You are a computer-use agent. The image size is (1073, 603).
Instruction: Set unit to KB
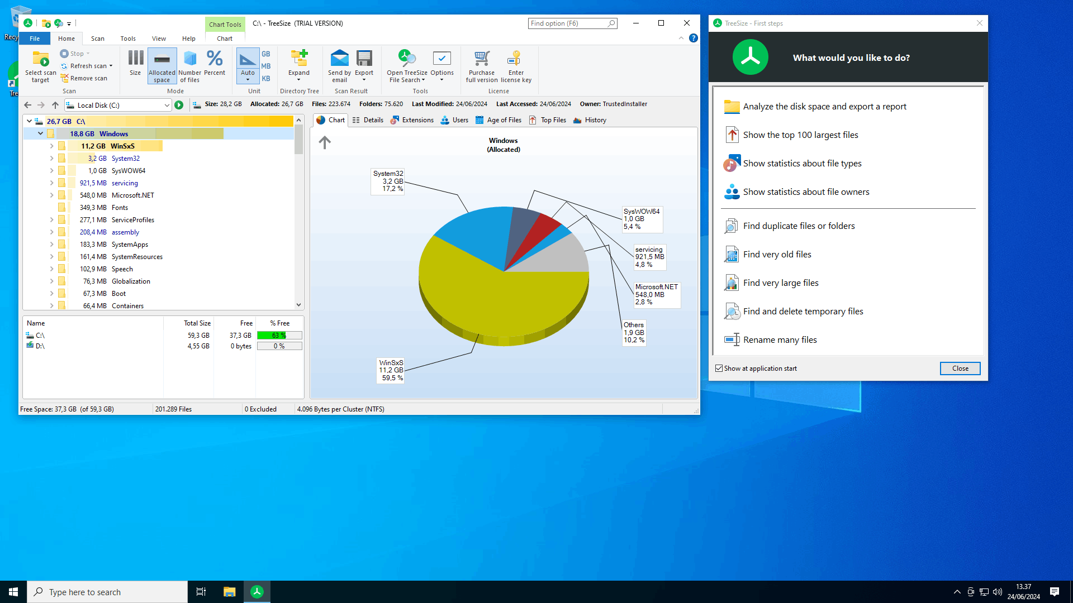coord(266,79)
